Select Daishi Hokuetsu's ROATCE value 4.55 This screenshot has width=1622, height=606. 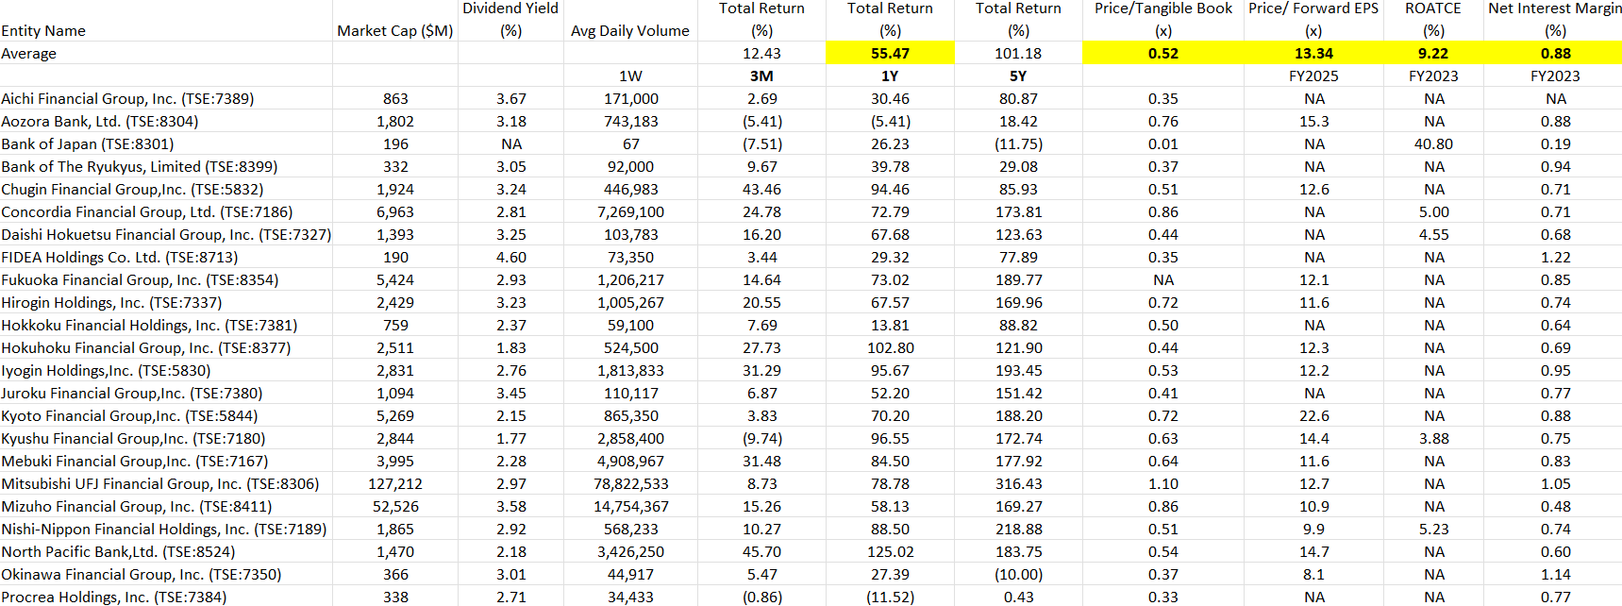(1433, 235)
